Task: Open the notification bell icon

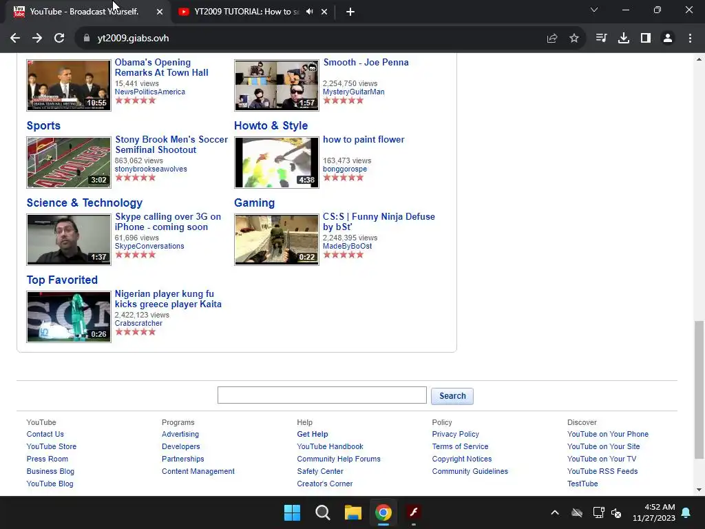Action: click(x=686, y=512)
